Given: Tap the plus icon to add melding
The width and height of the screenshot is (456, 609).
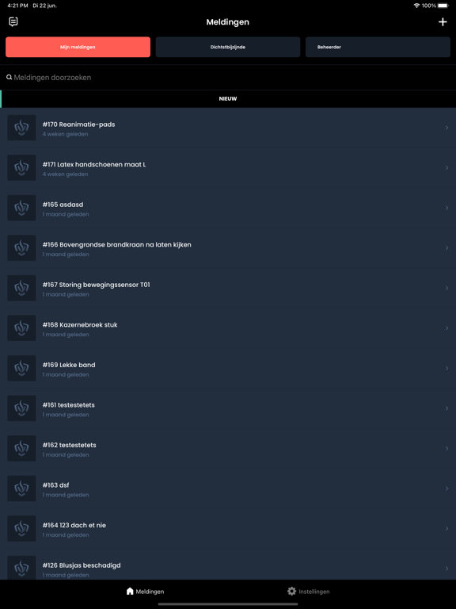Looking at the screenshot, I should click(x=443, y=22).
